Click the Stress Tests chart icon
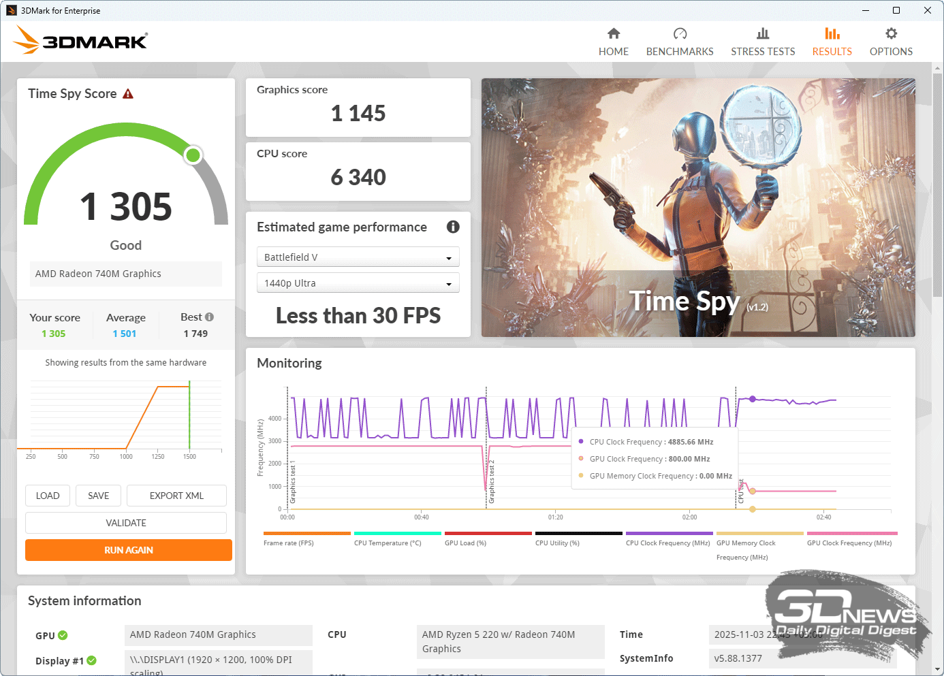The width and height of the screenshot is (944, 676). pos(762,34)
